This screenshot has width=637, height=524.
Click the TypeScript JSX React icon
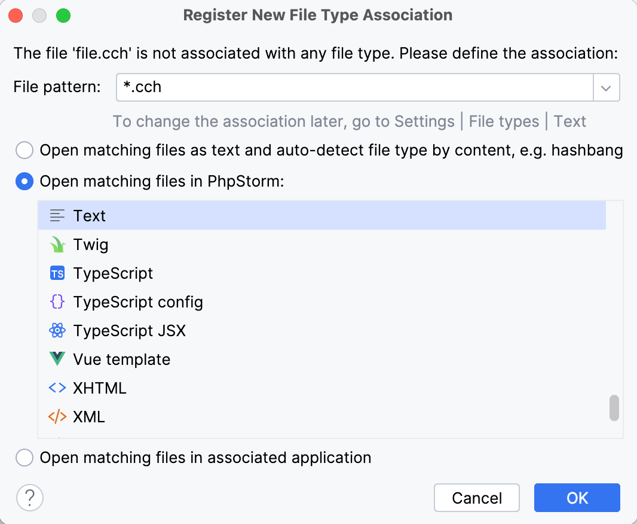click(57, 330)
